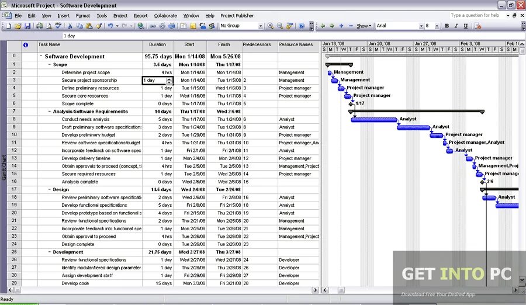Open the Insert menu
526x305 pixels.
pos(63,16)
